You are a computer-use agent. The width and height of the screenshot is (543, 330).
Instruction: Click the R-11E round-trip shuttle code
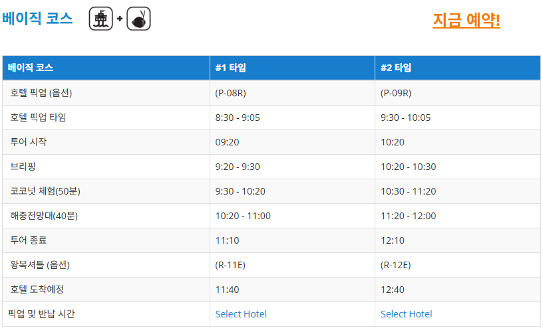(x=230, y=265)
